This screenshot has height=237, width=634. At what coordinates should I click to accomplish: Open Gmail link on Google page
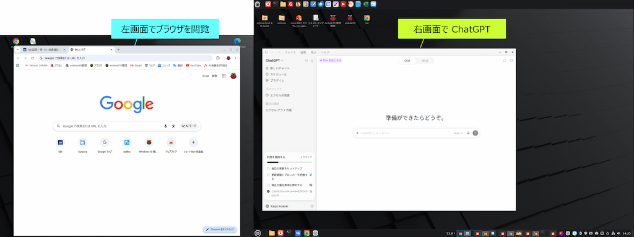pos(206,75)
